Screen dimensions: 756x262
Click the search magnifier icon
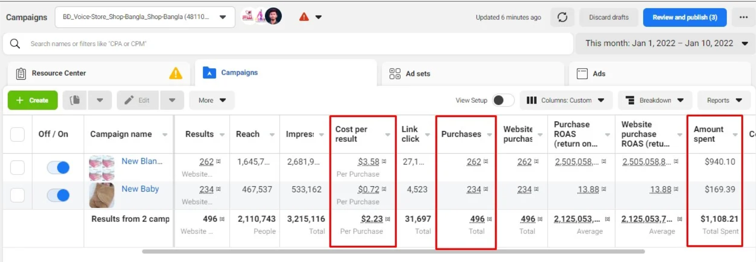(x=15, y=44)
